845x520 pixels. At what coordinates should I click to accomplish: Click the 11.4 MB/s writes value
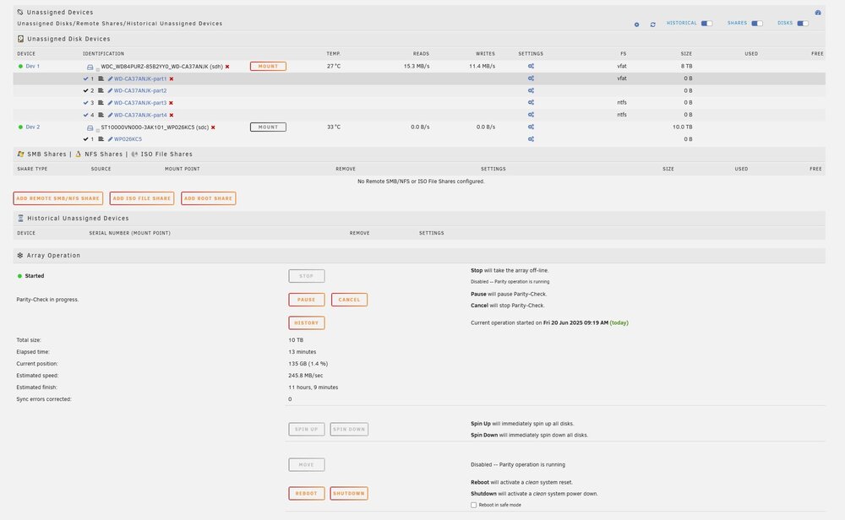pos(482,66)
